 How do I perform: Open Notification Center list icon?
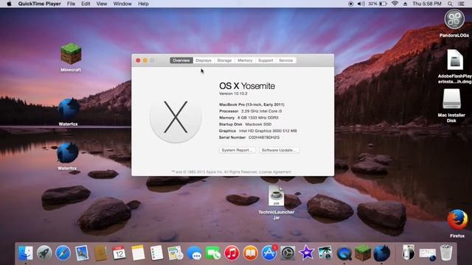point(461,4)
